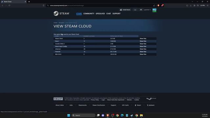Open the STORE menu

79,13
